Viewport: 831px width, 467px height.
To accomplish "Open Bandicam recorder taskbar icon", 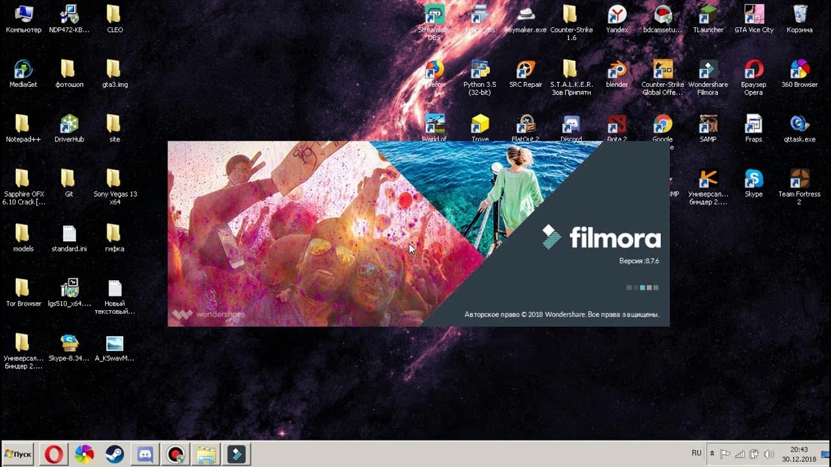I will [x=175, y=454].
